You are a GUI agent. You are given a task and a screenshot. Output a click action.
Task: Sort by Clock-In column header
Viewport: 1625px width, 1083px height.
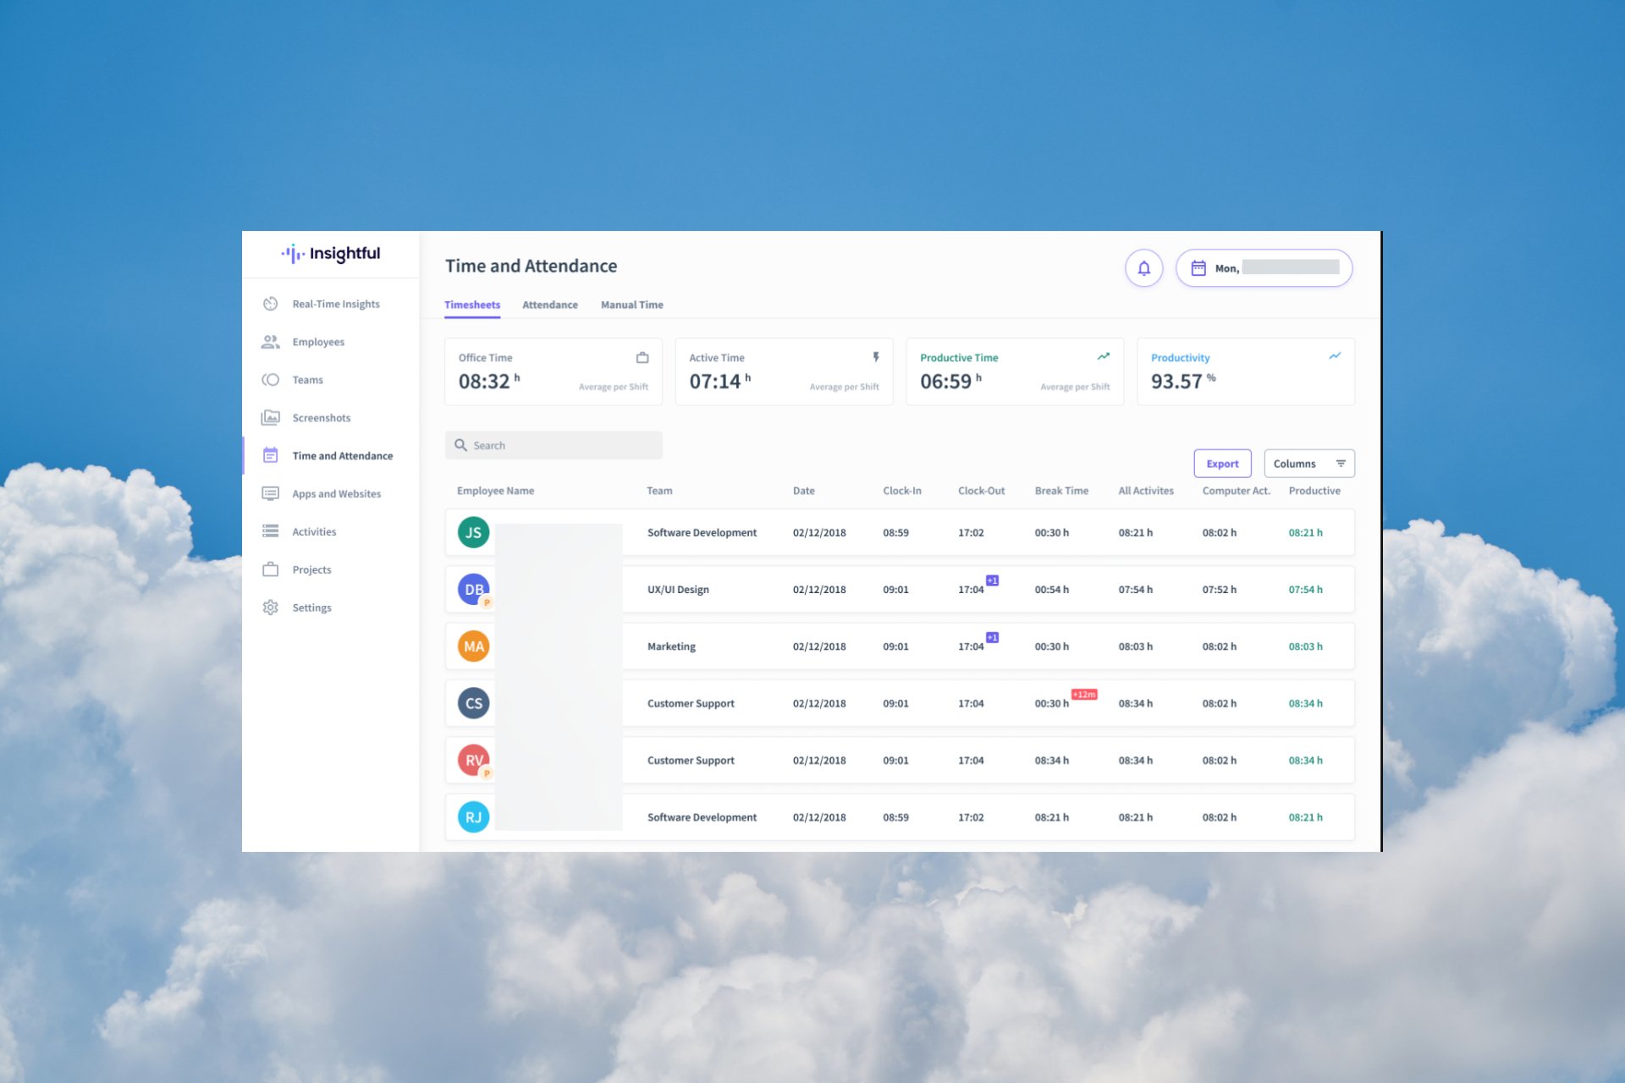click(x=902, y=491)
